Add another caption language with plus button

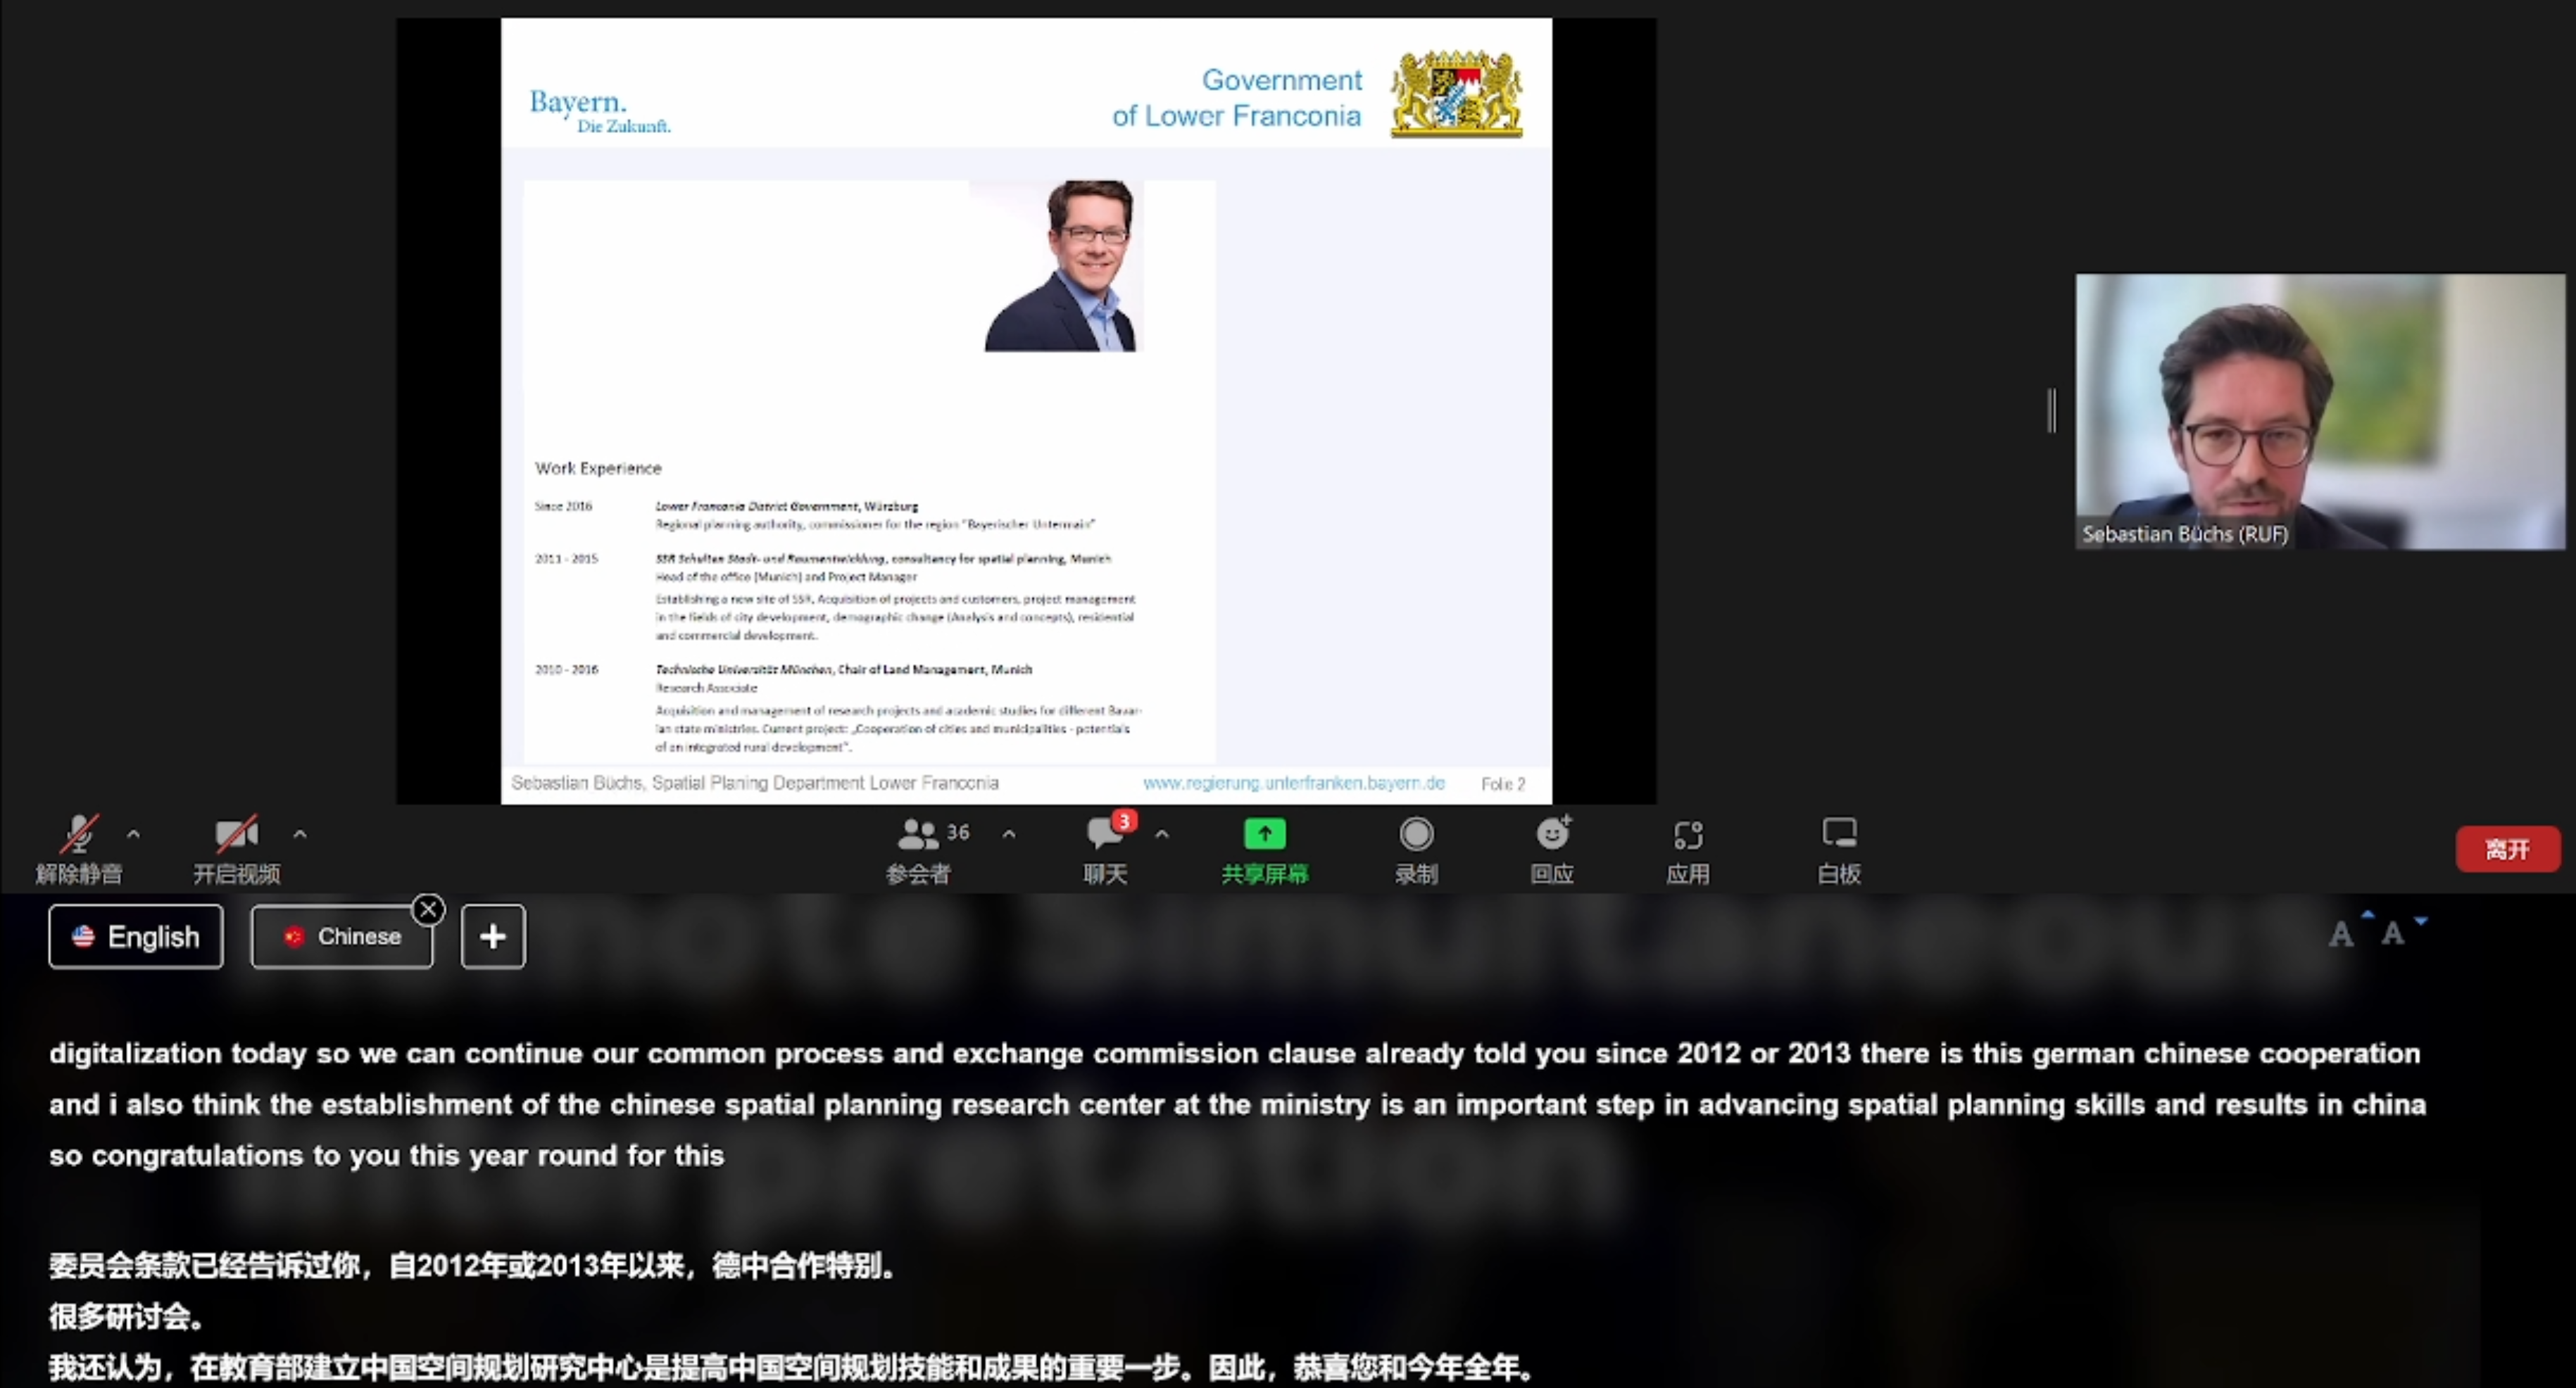click(x=493, y=936)
